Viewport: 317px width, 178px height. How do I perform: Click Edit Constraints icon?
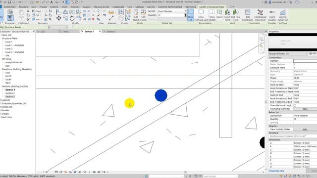[x=248, y=15]
